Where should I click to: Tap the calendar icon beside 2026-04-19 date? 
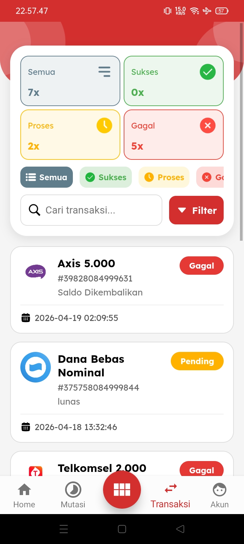pyautogui.click(x=26, y=318)
